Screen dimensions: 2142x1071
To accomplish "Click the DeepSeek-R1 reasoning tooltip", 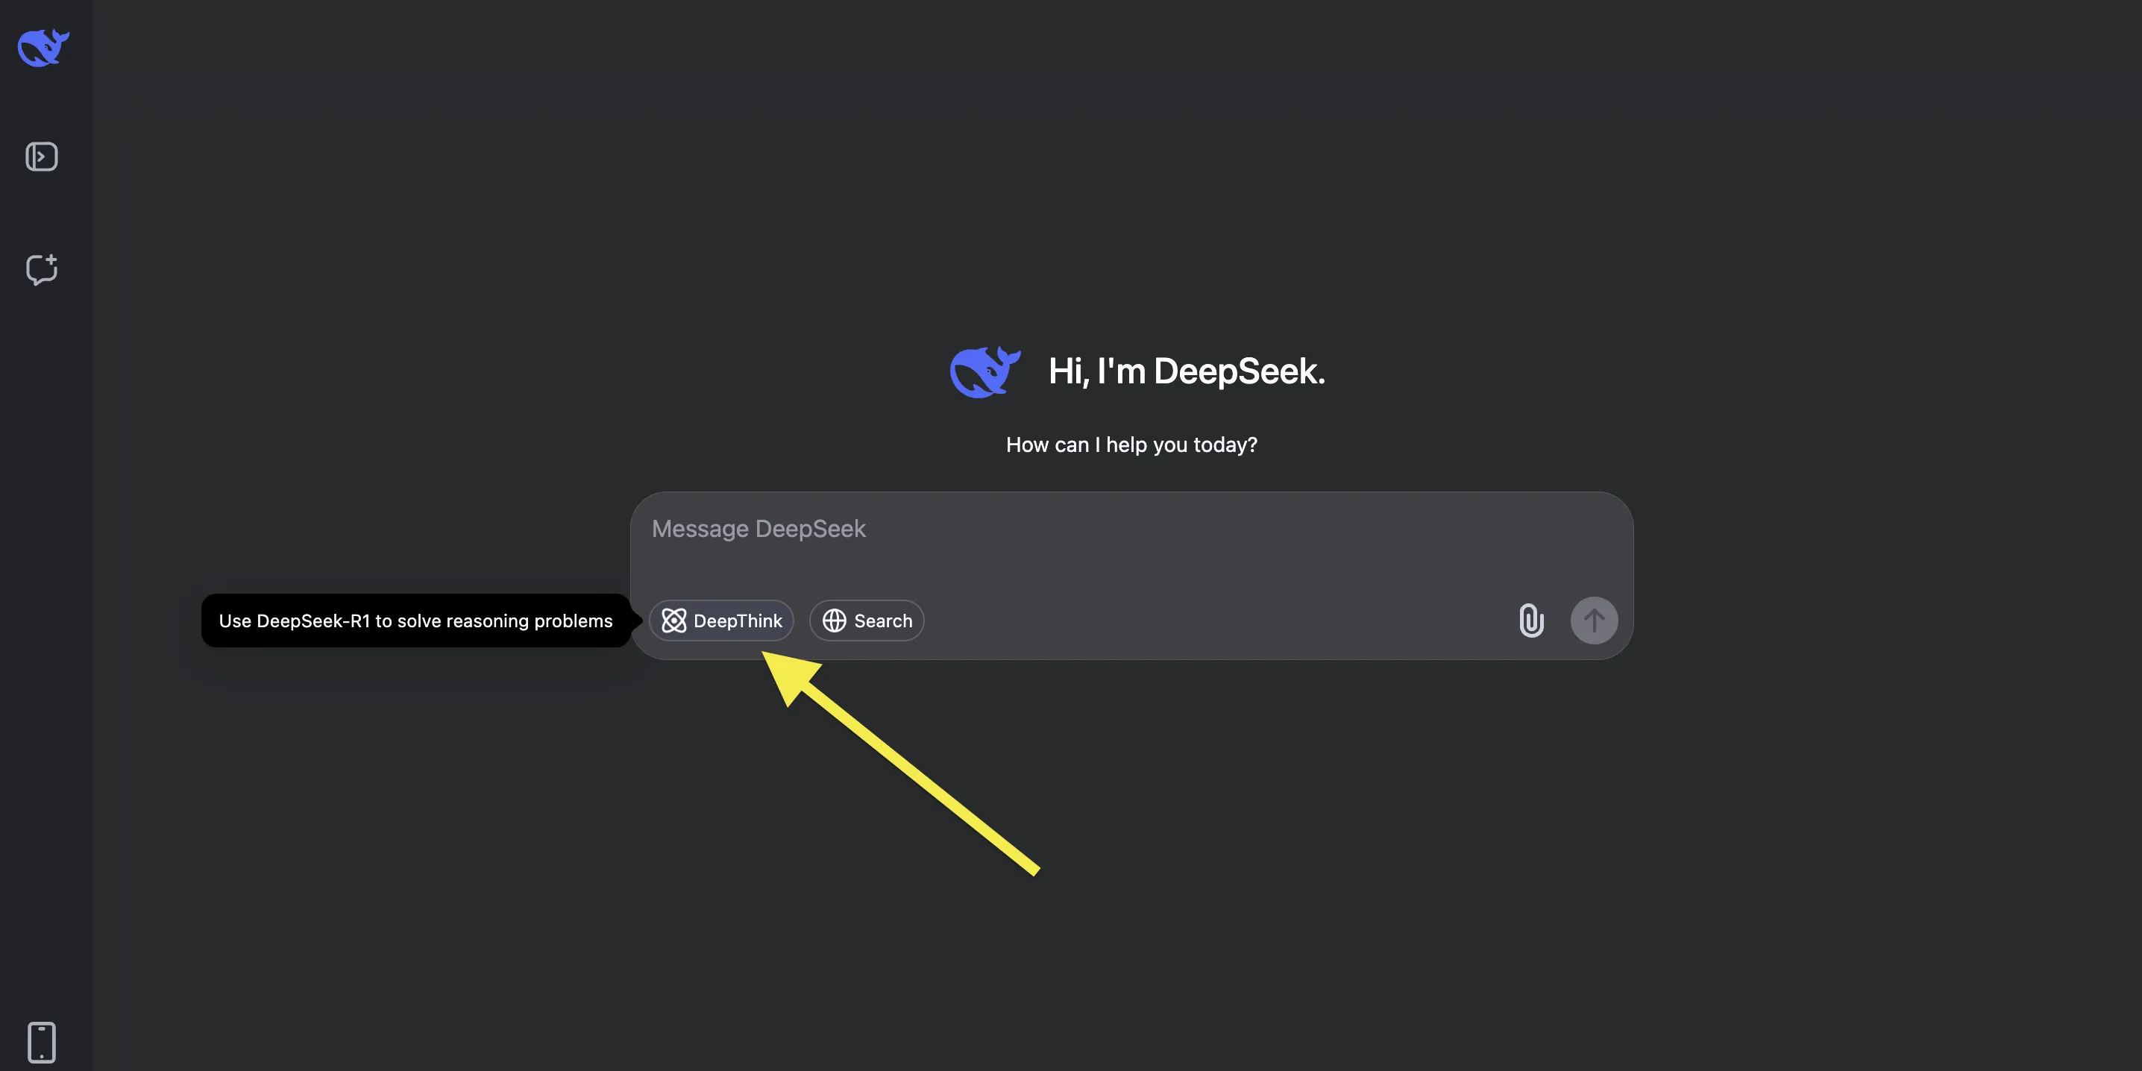I will [415, 621].
